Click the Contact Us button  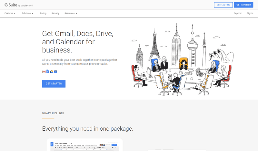[223, 5]
